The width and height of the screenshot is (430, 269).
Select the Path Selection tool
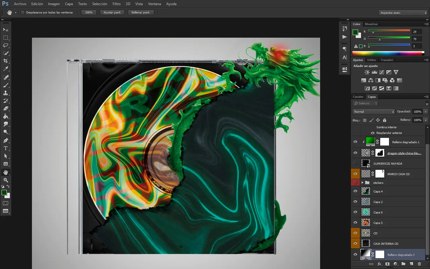(6, 156)
